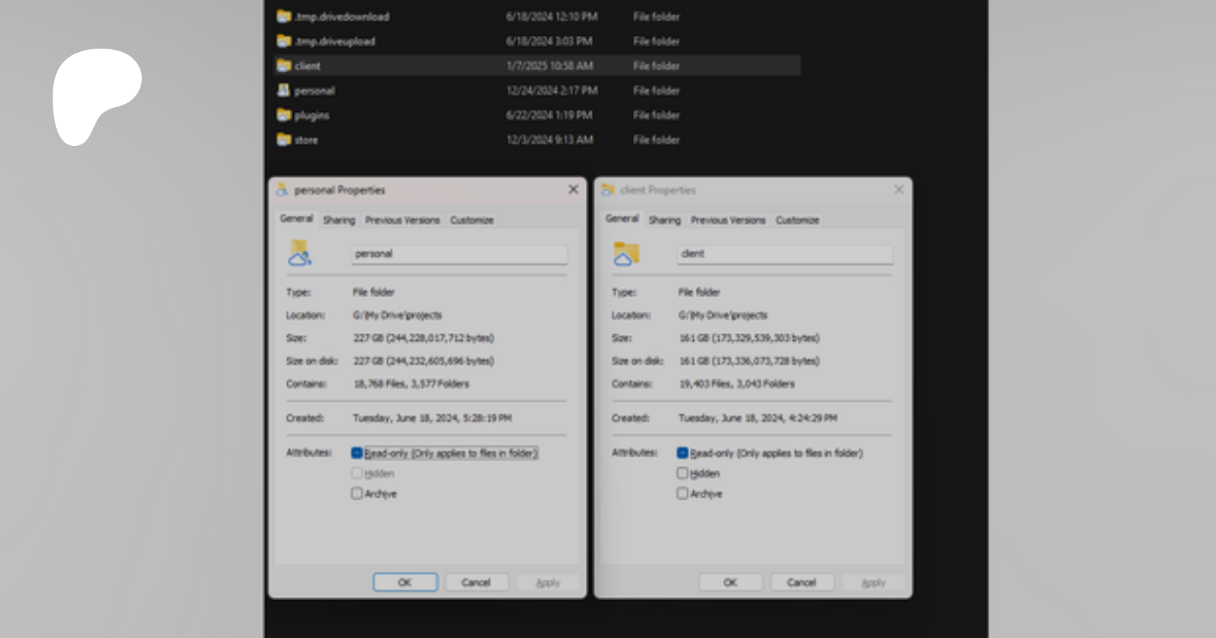Open Sharing tab in personal Properties
This screenshot has height=638, width=1216.
338,220
